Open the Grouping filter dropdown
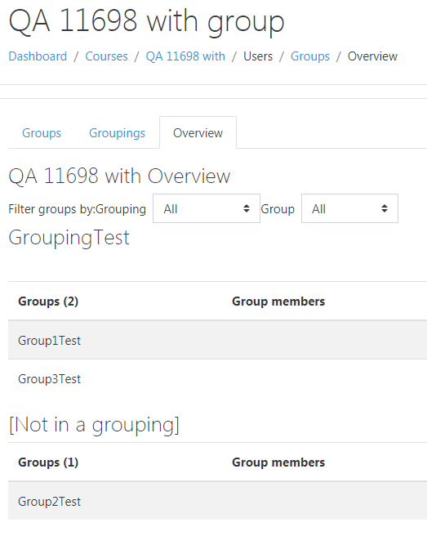Screen dimensions: 427x545 pyautogui.click(x=207, y=208)
